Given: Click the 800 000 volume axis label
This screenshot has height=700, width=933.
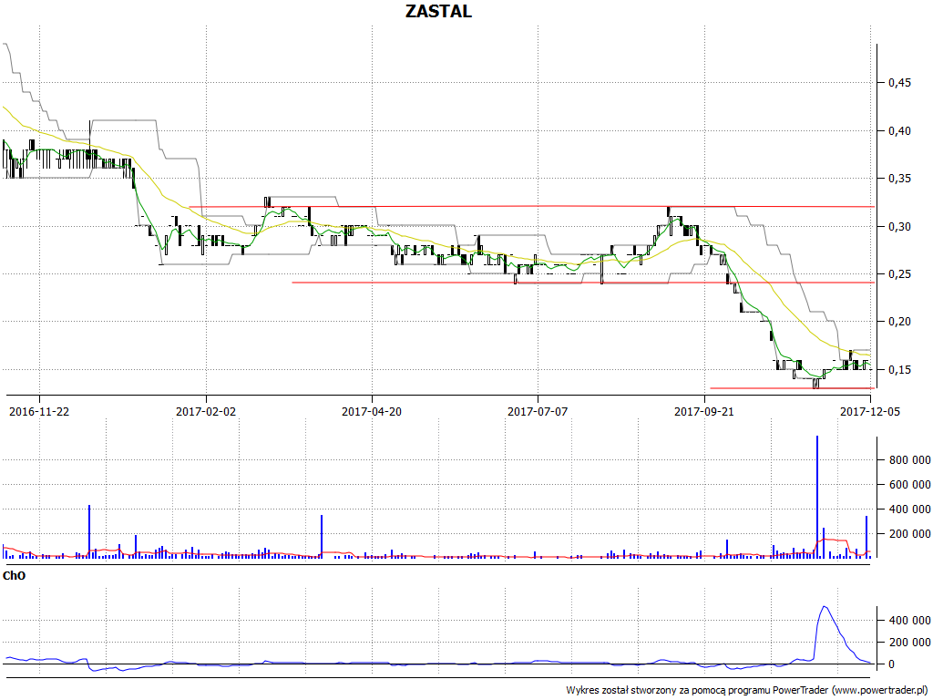Looking at the screenshot, I should coord(910,460).
